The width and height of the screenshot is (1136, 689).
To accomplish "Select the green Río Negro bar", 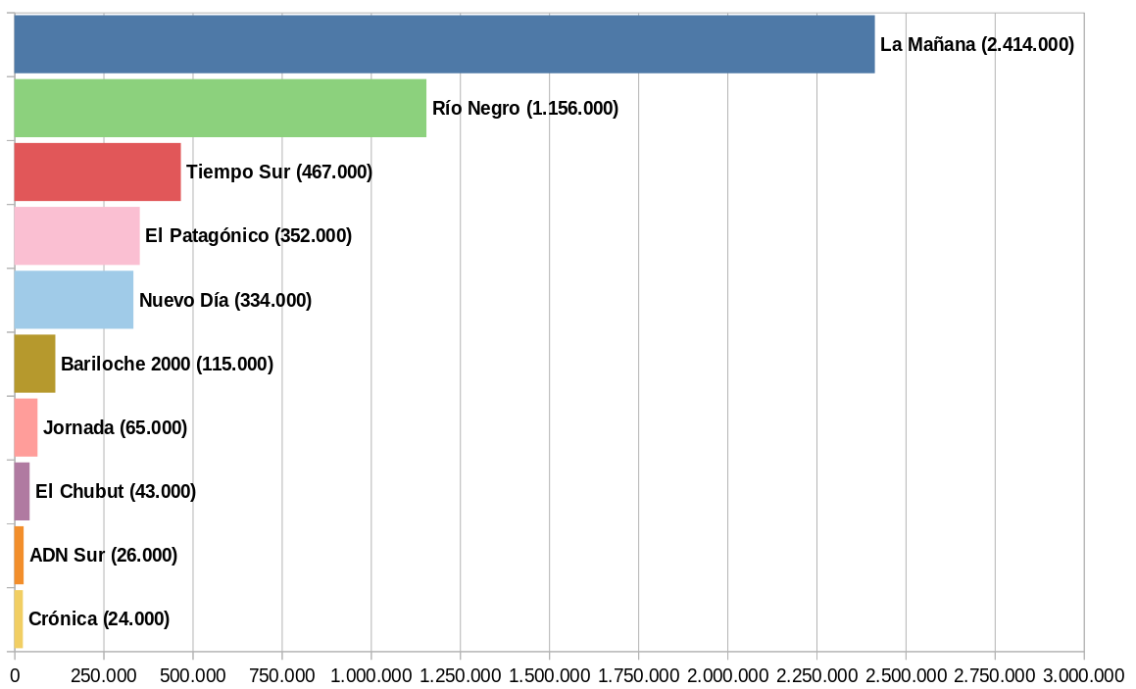I will (x=221, y=108).
